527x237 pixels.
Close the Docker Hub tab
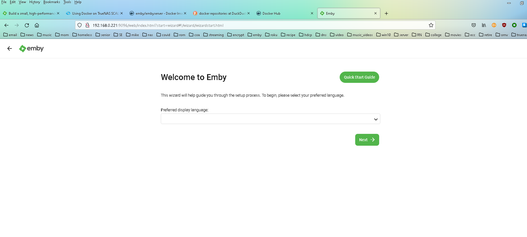coord(312,13)
